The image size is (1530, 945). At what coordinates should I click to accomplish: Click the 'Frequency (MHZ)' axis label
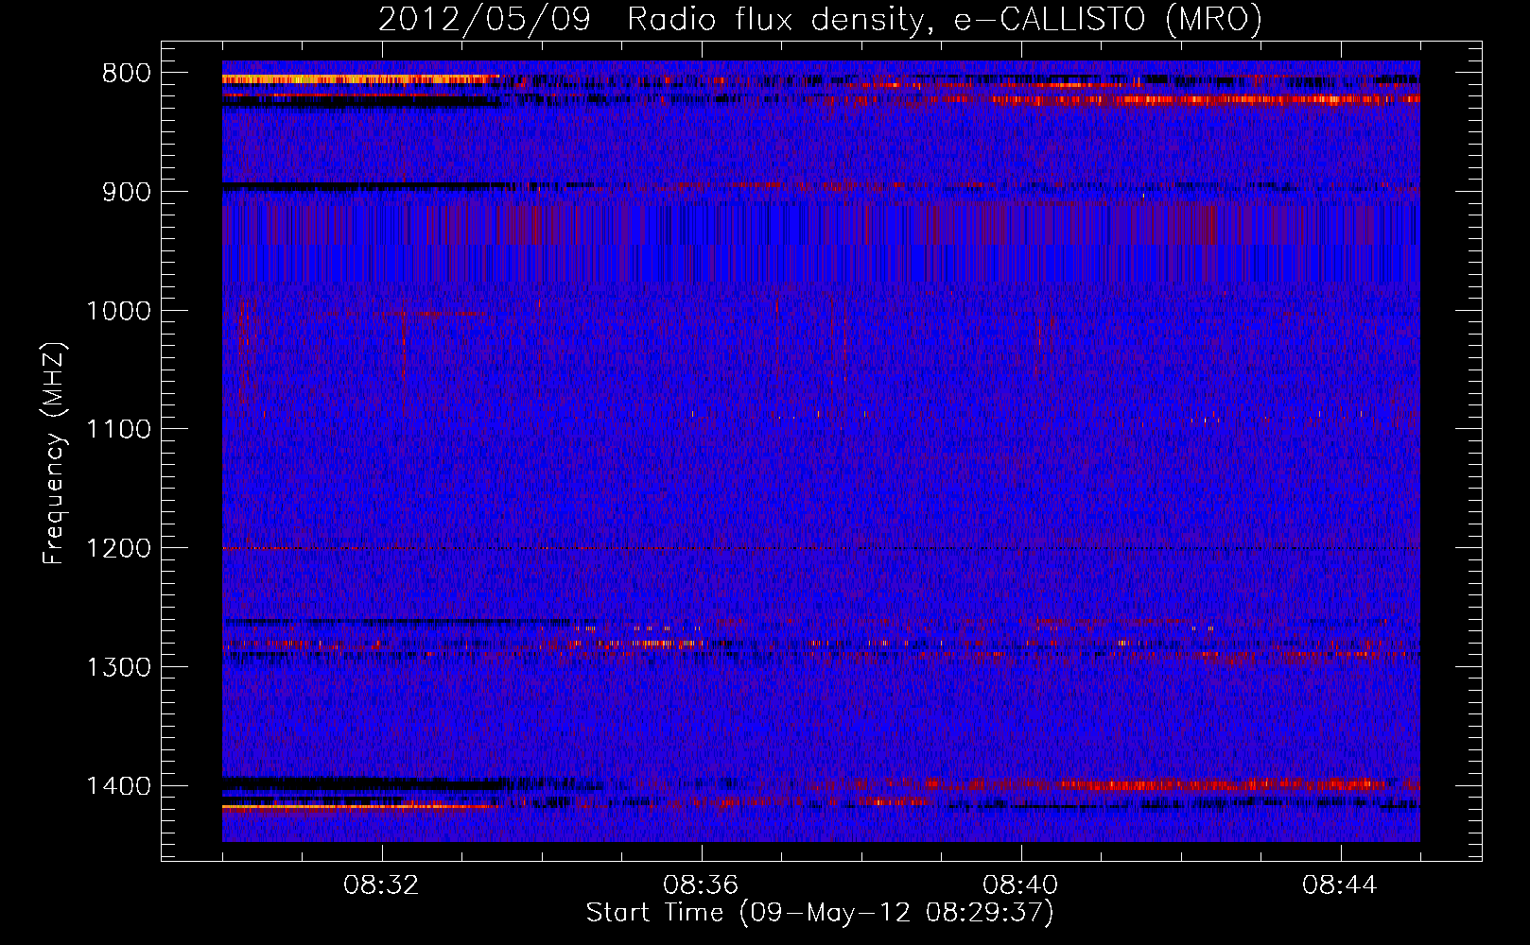point(55,453)
